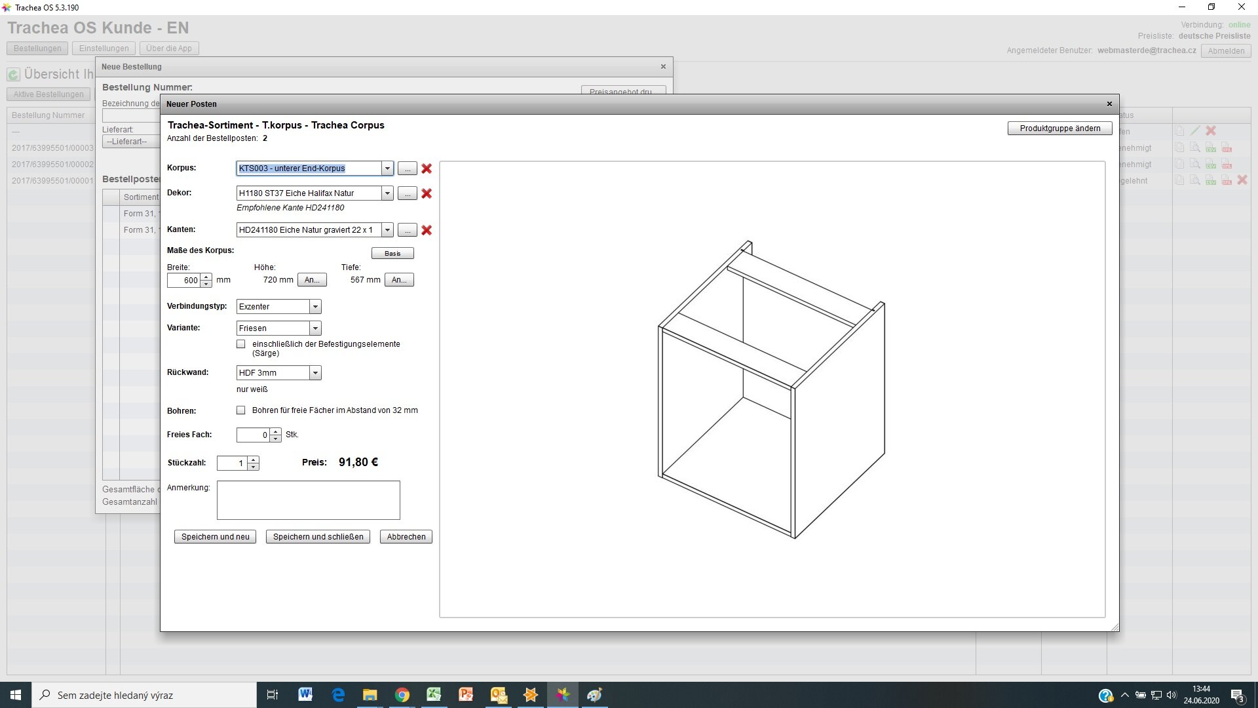Switch to Aktive Bestellungen tab
The width and height of the screenshot is (1258, 708).
point(48,94)
